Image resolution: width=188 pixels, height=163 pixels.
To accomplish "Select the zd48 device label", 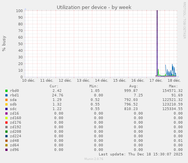I will (14, 141).
